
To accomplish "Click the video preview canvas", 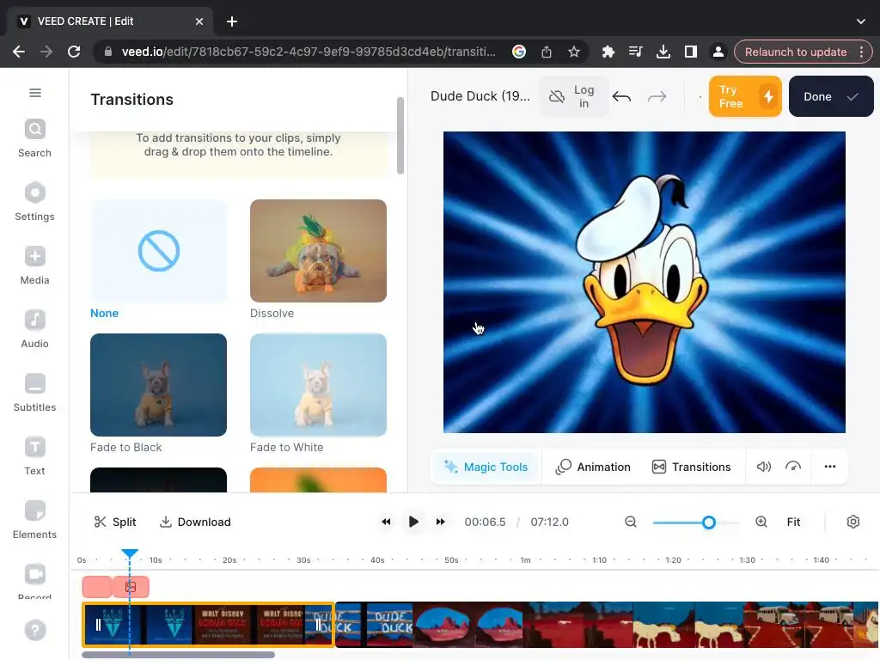I will [645, 282].
